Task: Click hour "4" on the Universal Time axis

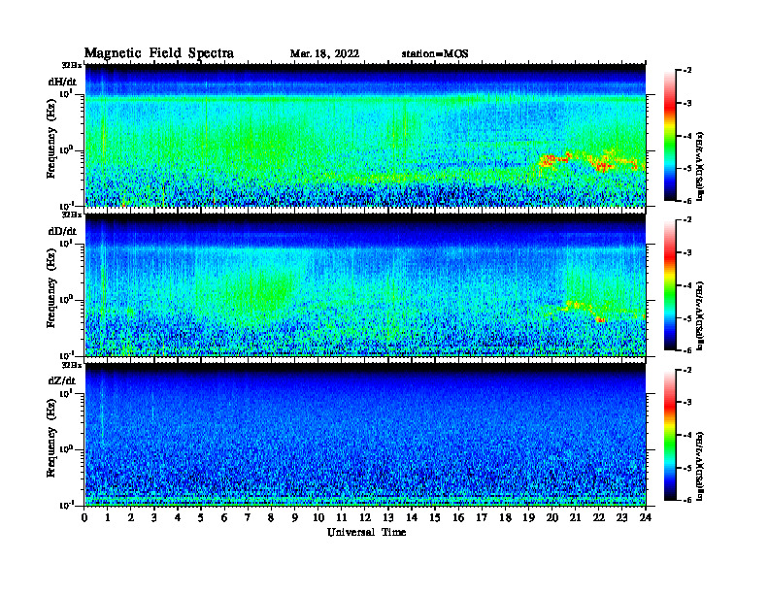Action: point(178,518)
